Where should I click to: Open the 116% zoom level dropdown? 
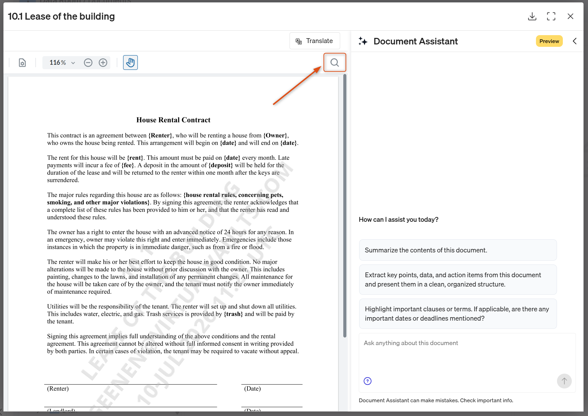click(x=62, y=63)
